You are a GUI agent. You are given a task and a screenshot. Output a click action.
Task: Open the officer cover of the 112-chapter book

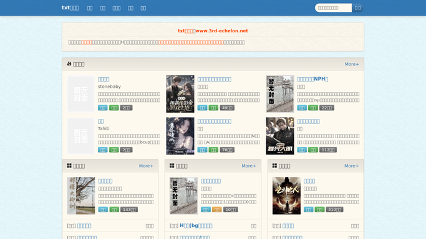[280, 136]
